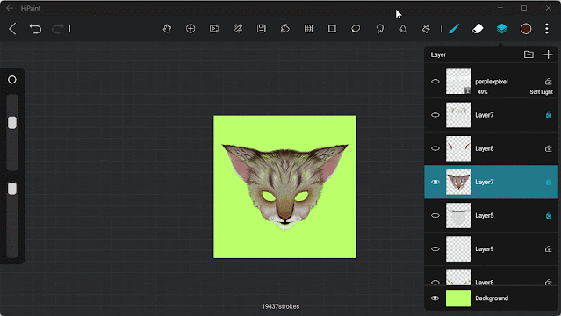Open Soft Light blend mode on perplexpixel
This screenshot has width=561, height=316.
coord(541,92)
